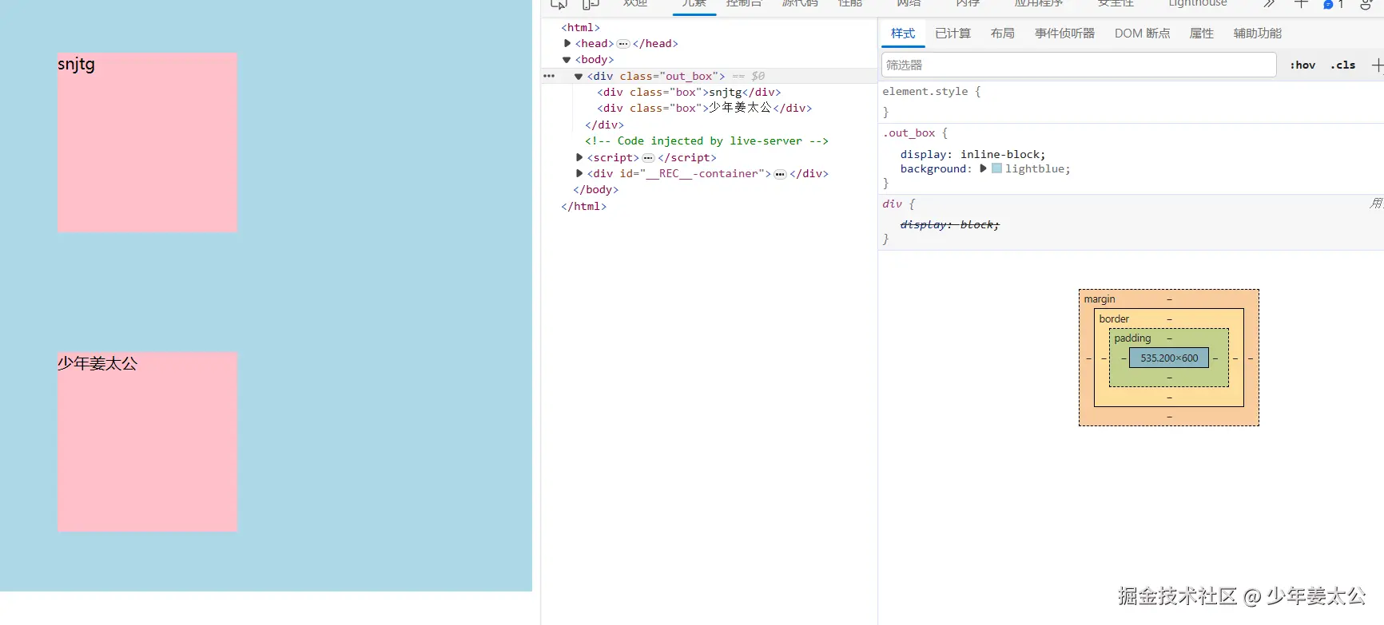Select the closing </div> row
This screenshot has height=625, width=1384.
(604, 125)
